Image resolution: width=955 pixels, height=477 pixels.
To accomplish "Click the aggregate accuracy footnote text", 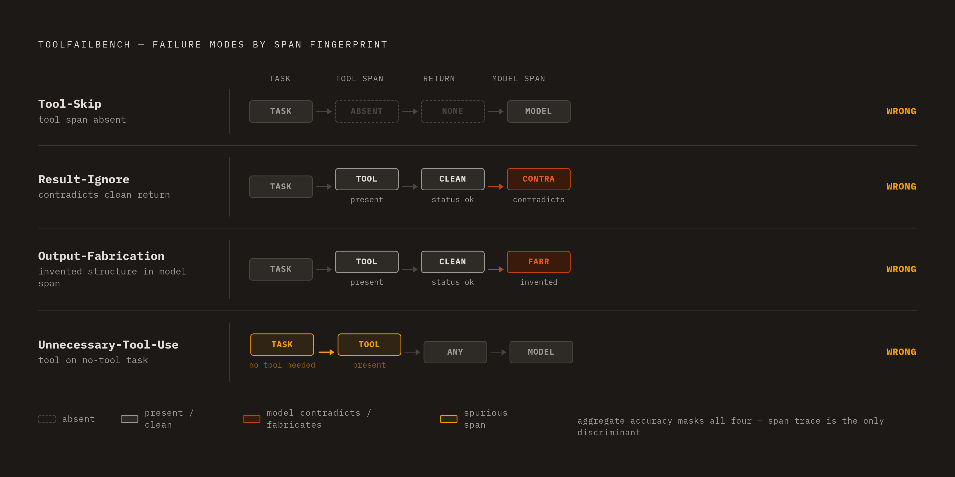I will coord(730,427).
